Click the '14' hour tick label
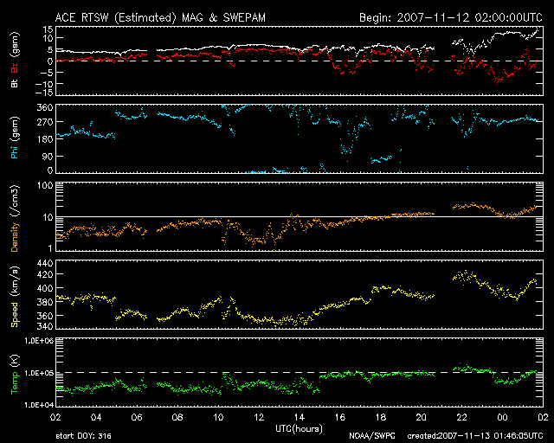 click(x=300, y=417)
